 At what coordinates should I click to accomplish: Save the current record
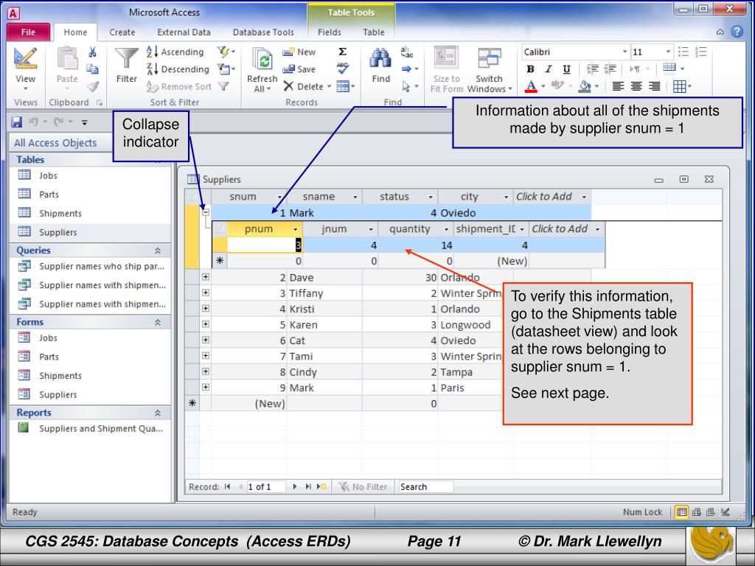coord(299,69)
